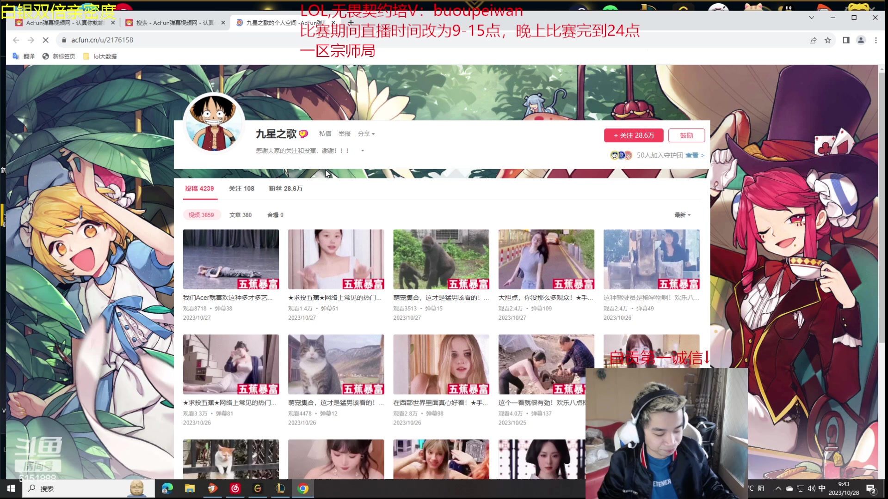Open the gorilla pets video thumbnail
This screenshot has height=499, width=888.
coord(441,259)
